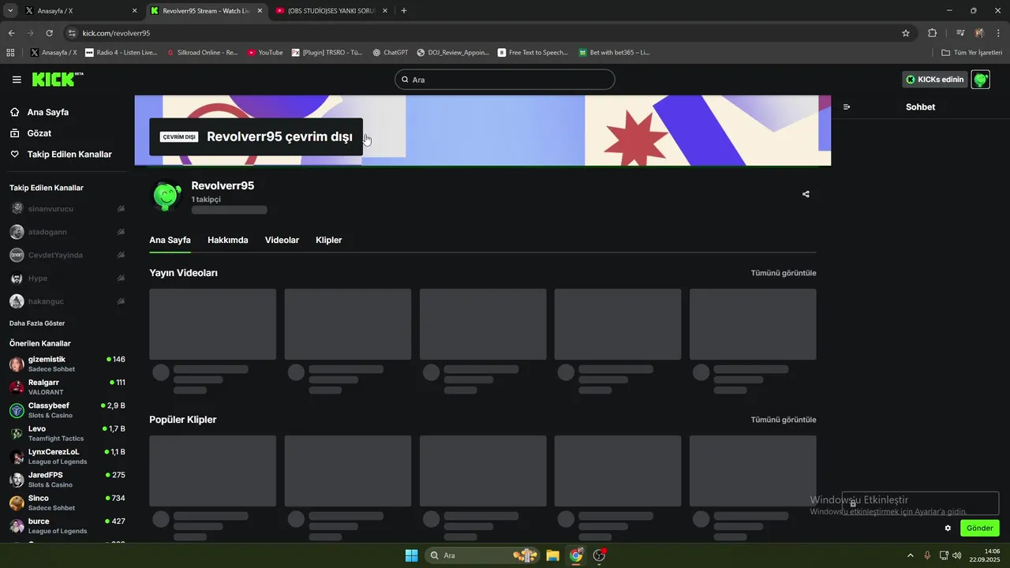Open the user avatar menu at top right

[980, 80]
